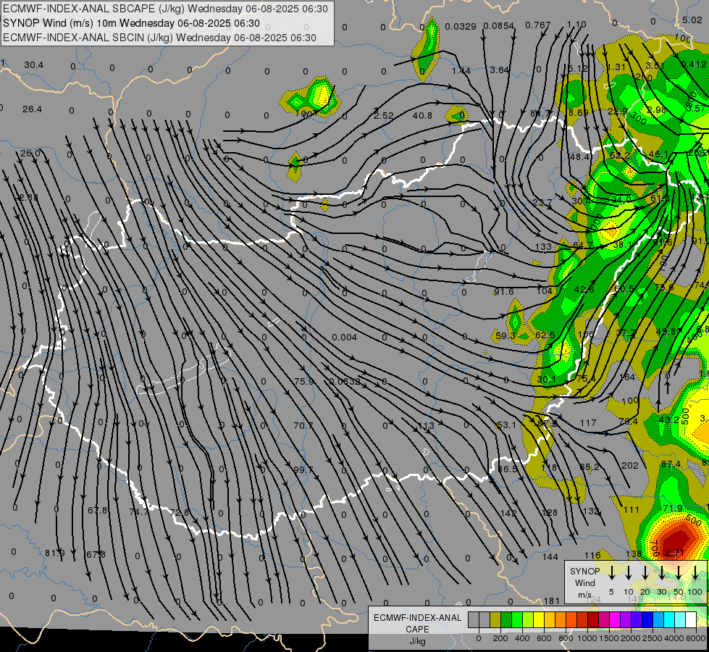The height and width of the screenshot is (652, 709).
Task: Select the white CAPE legend swatch
Action: coord(690,619)
